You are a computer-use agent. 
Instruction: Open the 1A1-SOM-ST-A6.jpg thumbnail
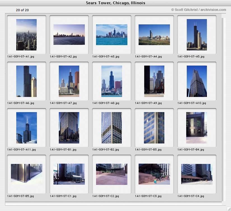27,81
